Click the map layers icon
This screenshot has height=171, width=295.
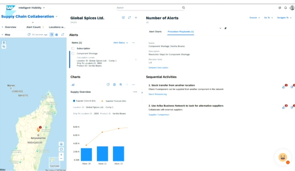click(x=4, y=47)
